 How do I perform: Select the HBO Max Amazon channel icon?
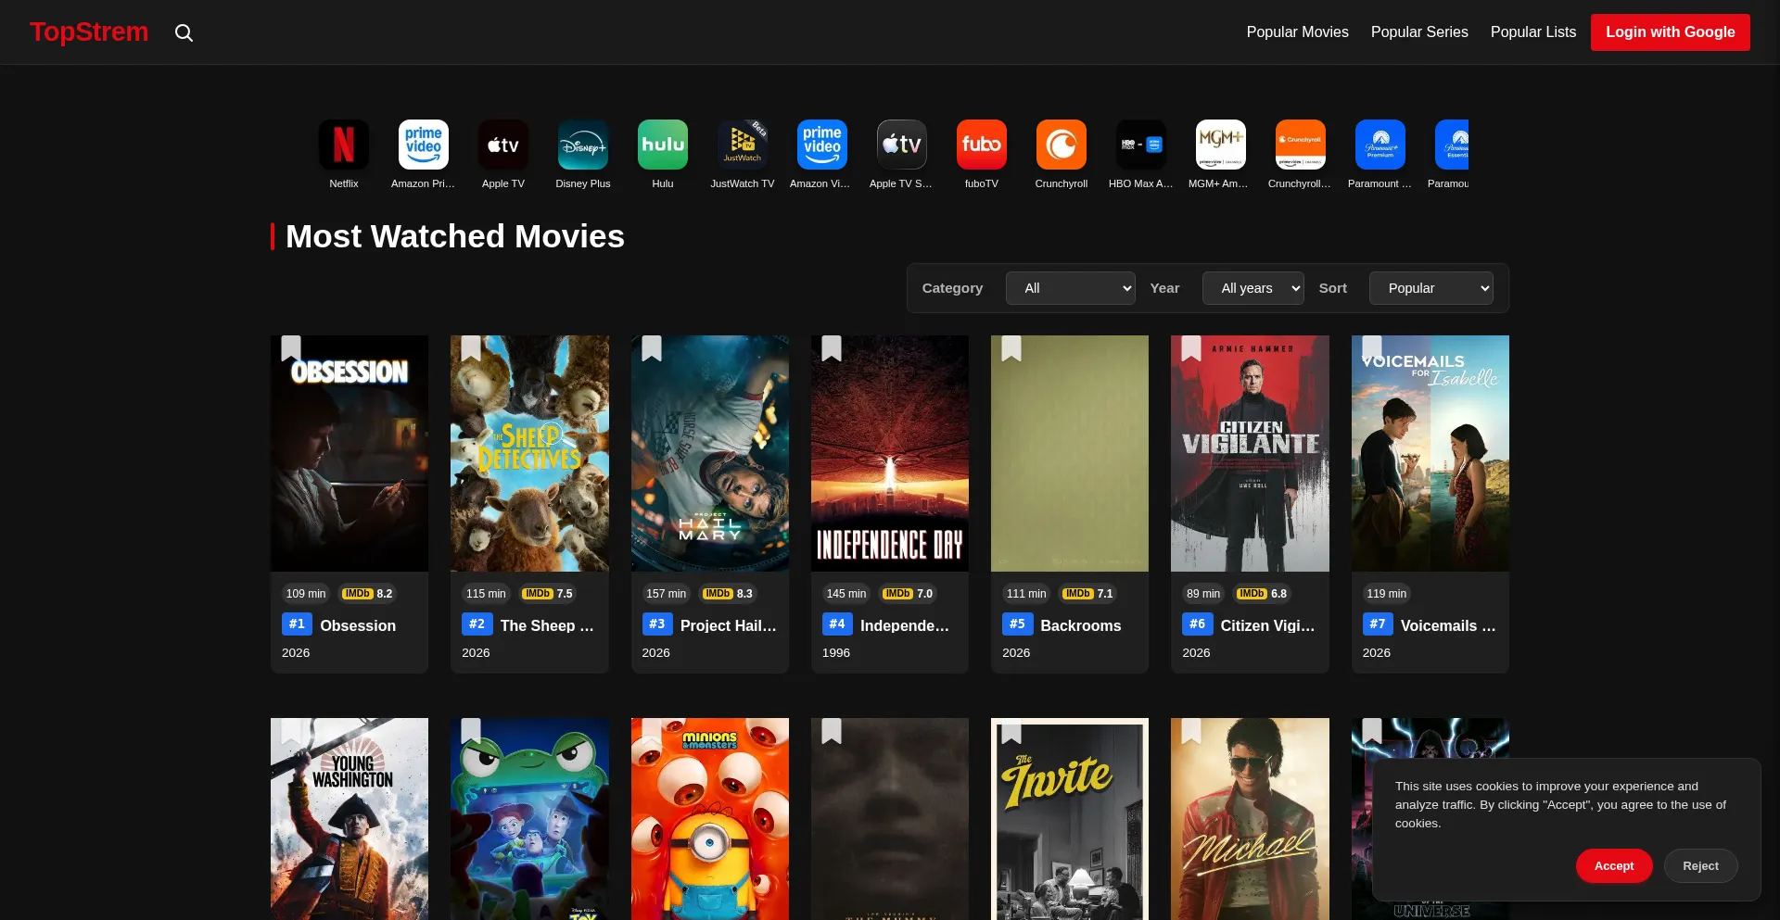[x=1141, y=145]
